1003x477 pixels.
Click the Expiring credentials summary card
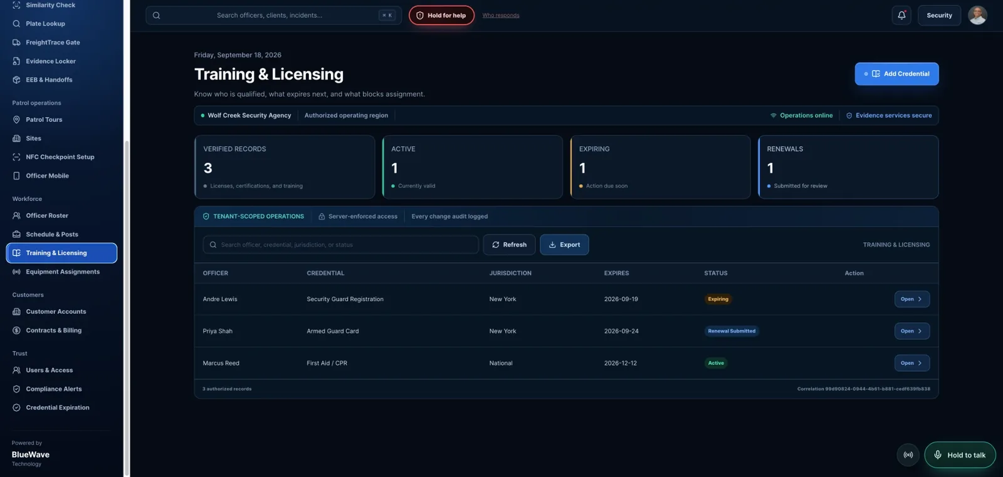(660, 167)
